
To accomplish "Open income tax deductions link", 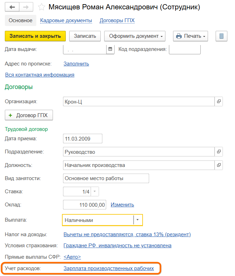I will (127, 234).
